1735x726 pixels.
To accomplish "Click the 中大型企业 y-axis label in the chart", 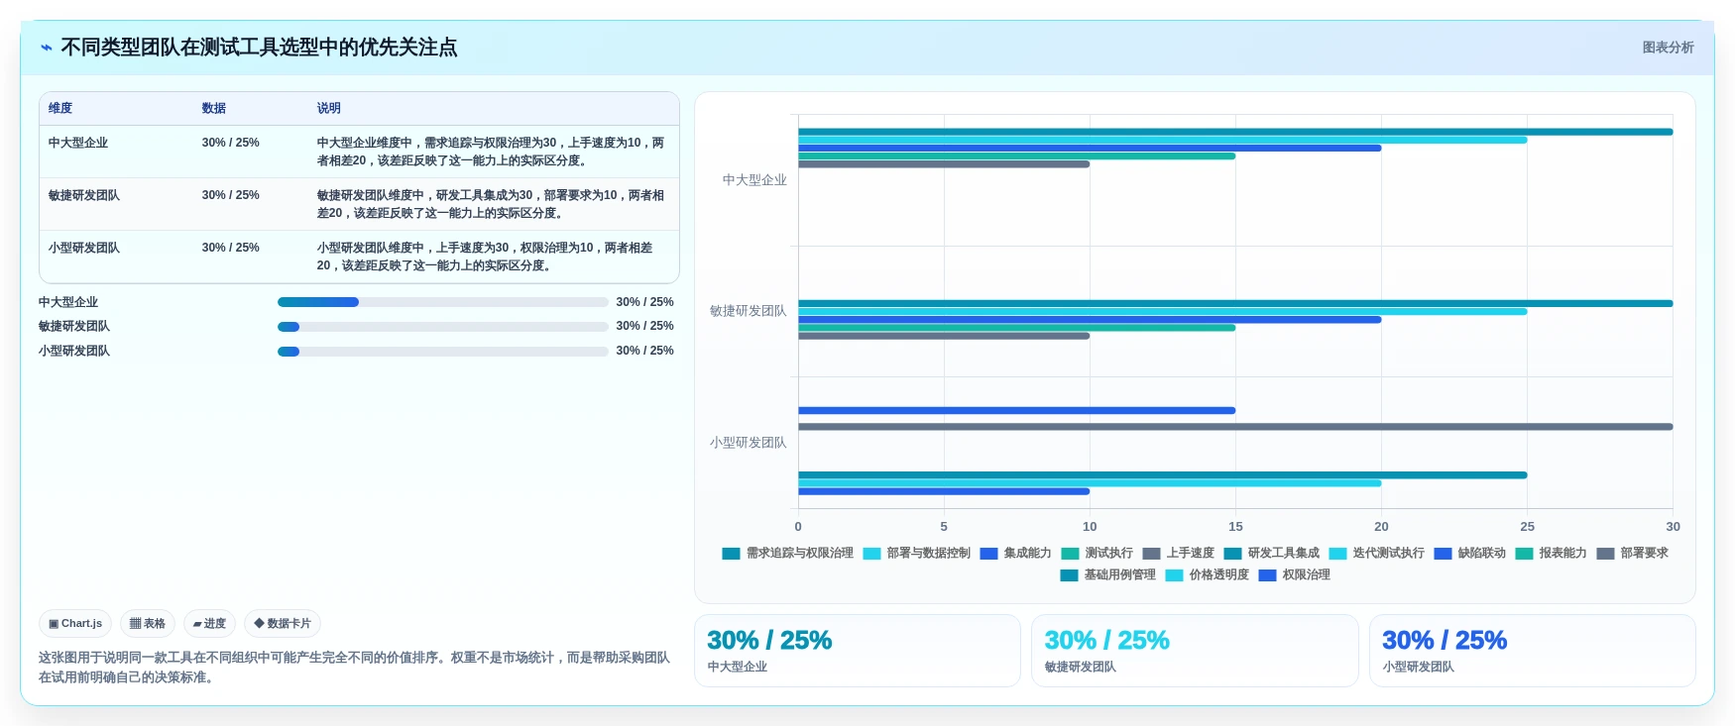I will [754, 180].
